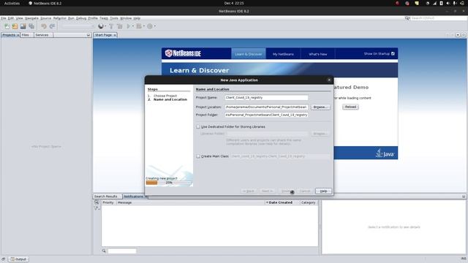
Task: Show the document list dropdown in editor
Action: pyautogui.click(x=458, y=35)
